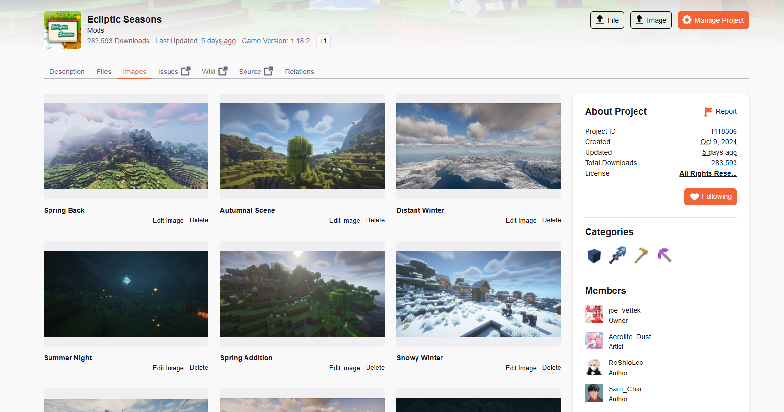Click the golden hammer category icon
The image size is (784, 412).
tap(641, 255)
